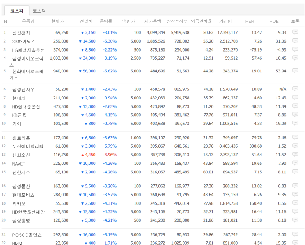The image size is (305, 245).
Task: Open the HD한국조선해양 stock link
Action: [28, 212]
